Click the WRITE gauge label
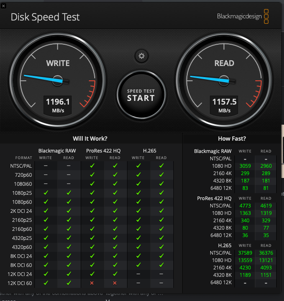The width and height of the screenshot is (284, 301). click(58, 63)
